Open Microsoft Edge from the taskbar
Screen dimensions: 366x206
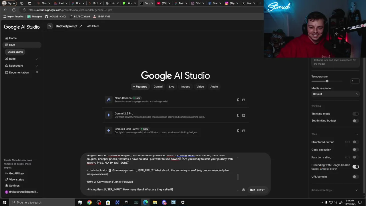coord(145,203)
